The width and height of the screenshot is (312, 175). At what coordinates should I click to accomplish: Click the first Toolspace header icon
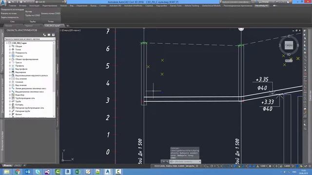click(x=44, y=35)
